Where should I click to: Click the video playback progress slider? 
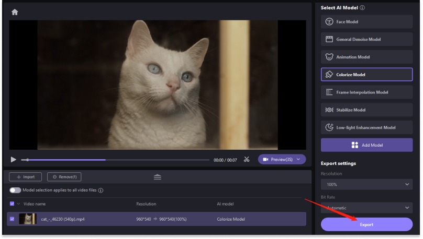pyautogui.click(x=115, y=160)
